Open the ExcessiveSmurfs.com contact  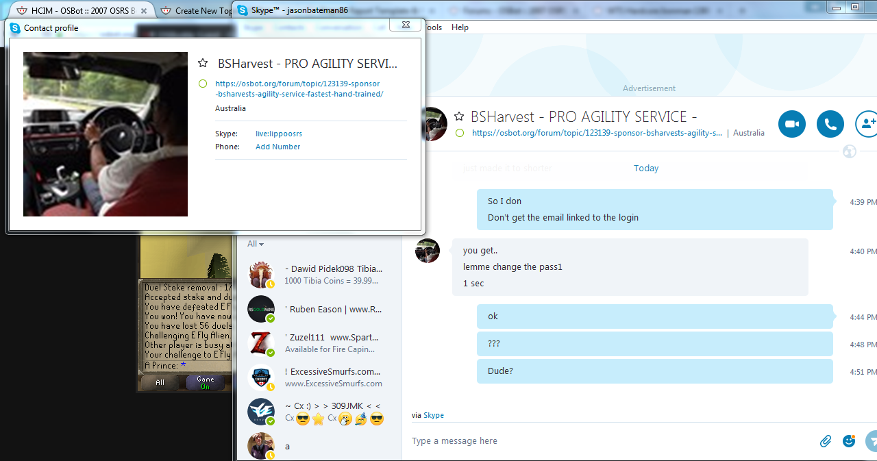[319, 377]
